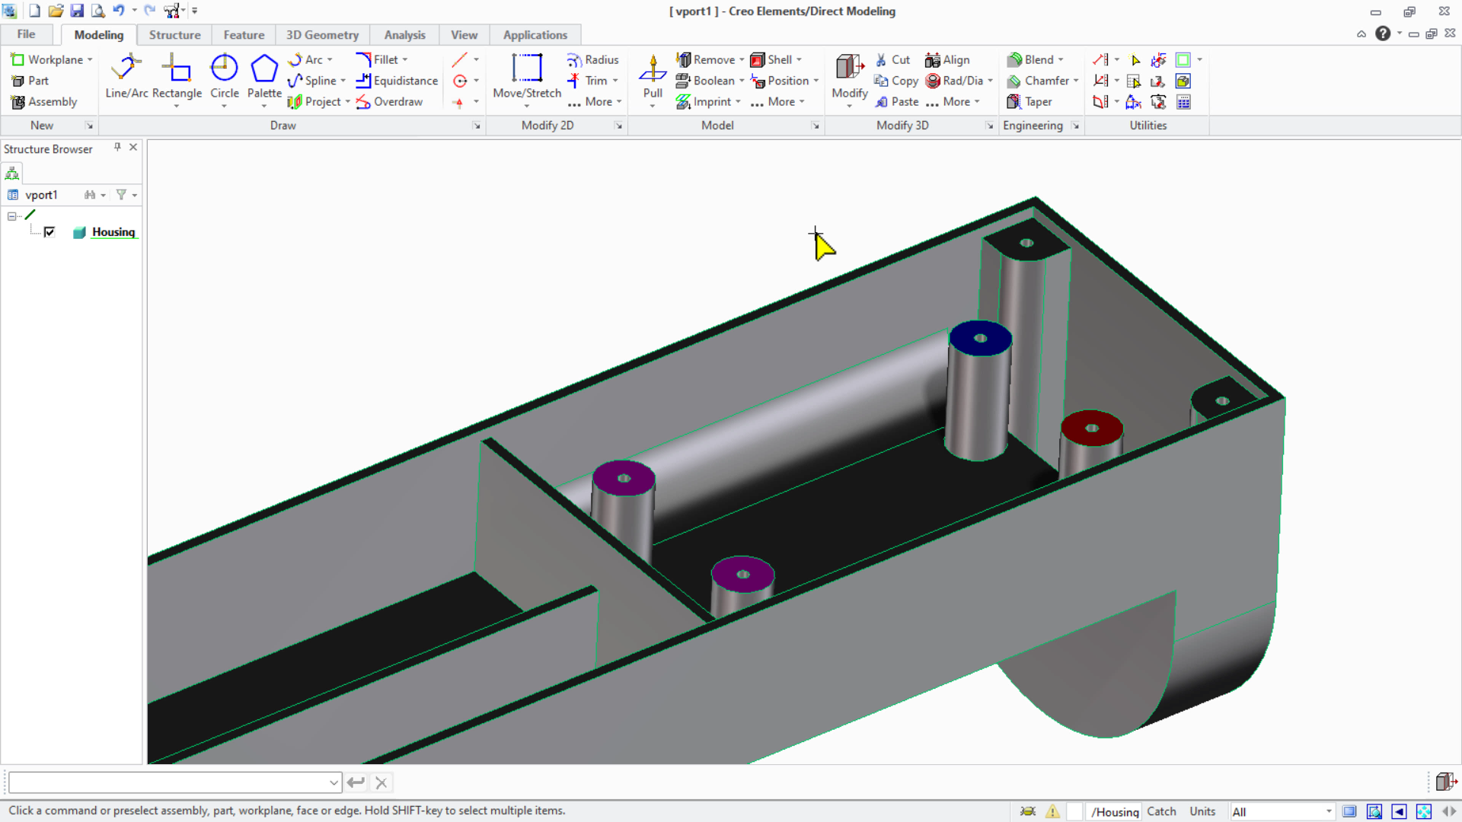Open the All selection filter combo box
This screenshot has height=822, width=1462.
1282,811
